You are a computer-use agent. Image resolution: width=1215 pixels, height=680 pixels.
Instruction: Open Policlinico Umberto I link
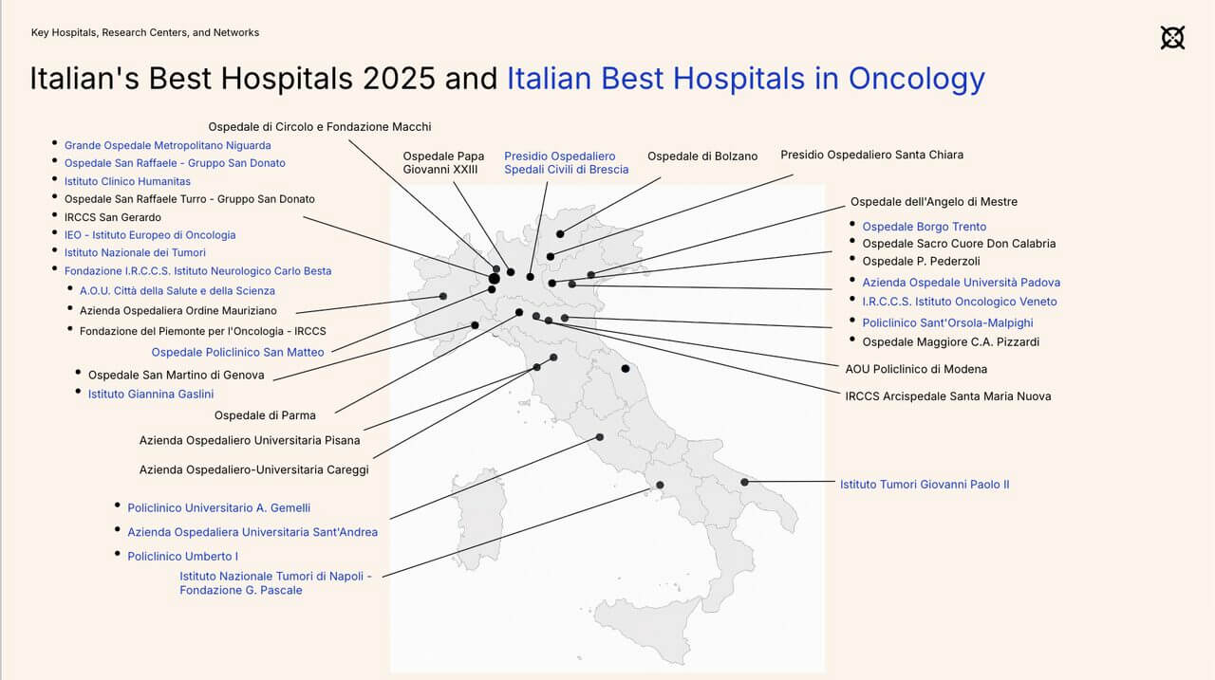(182, 557)
